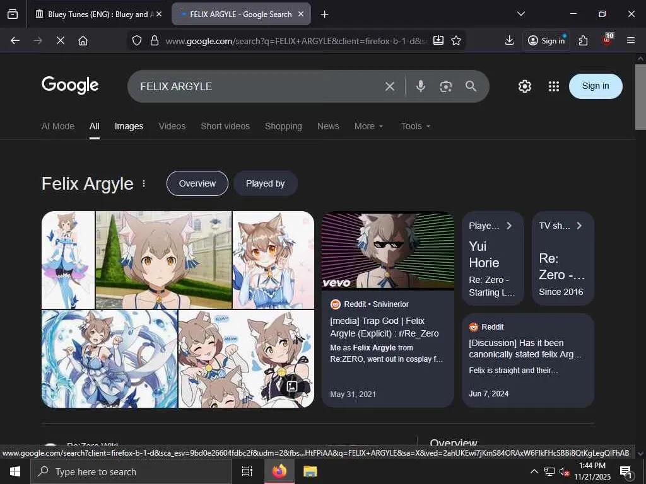
Task: Install page as app from address bar
Action: tap(438, 40)
